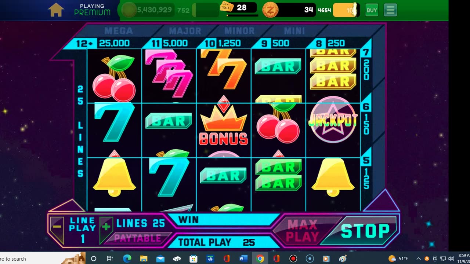Click the BUY coins button
The width and height of the screenshot is (470, 264).
[x=372, y=10]
